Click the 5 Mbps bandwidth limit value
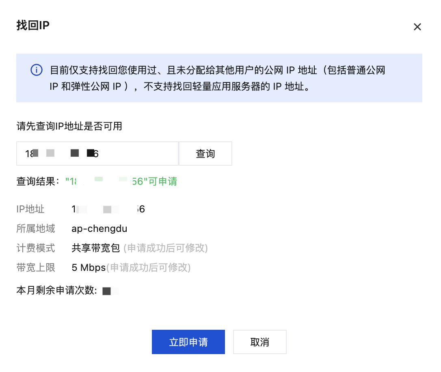 click(89, 267)
